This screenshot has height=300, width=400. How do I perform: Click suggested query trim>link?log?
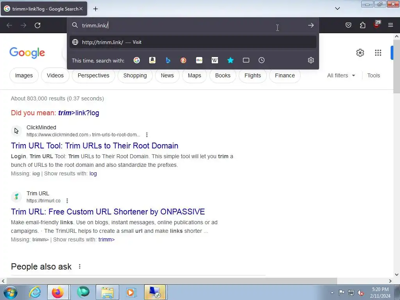(79, 113)
